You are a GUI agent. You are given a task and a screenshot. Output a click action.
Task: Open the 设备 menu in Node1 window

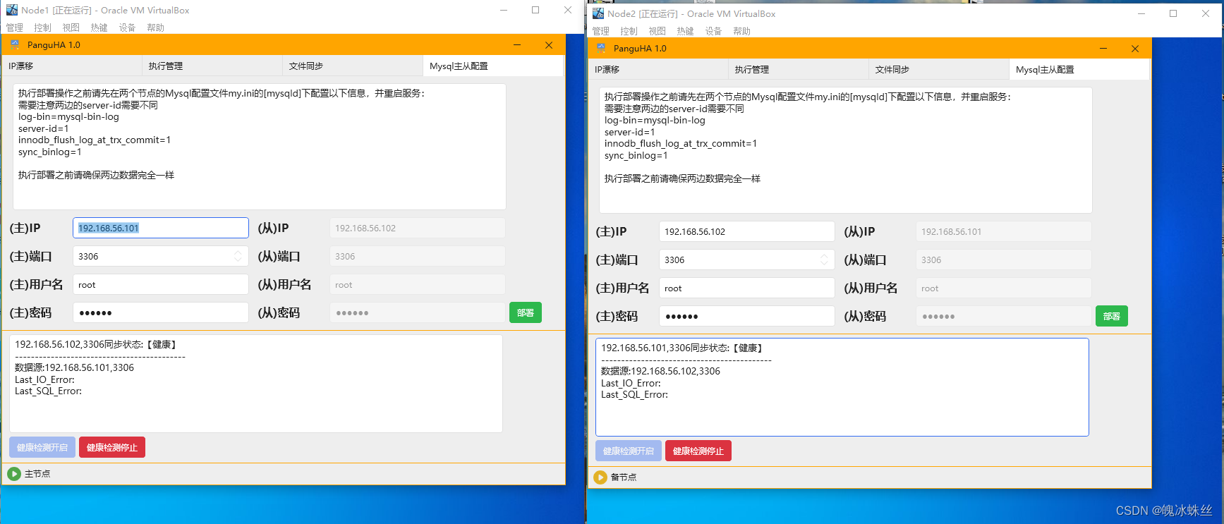[128, 28]
